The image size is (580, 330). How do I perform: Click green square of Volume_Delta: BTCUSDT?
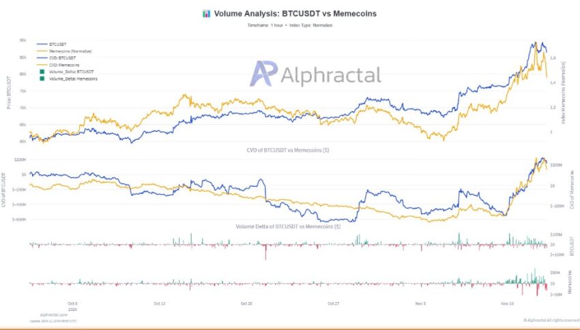click(x=42, y=72)
